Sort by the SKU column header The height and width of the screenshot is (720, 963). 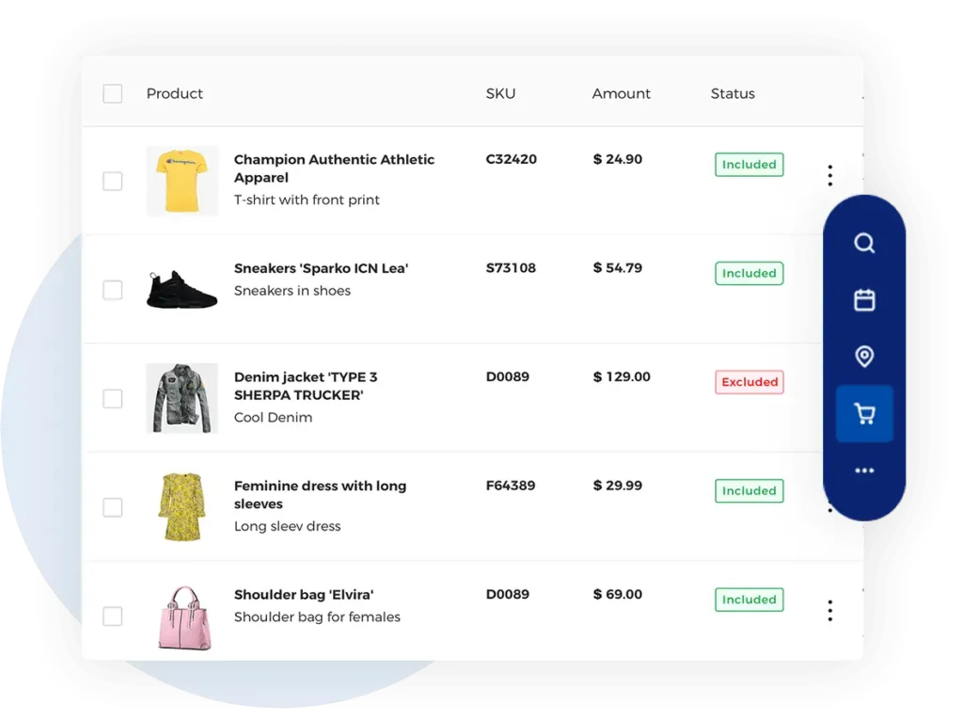pyautogui.click(x=500, y=93)
